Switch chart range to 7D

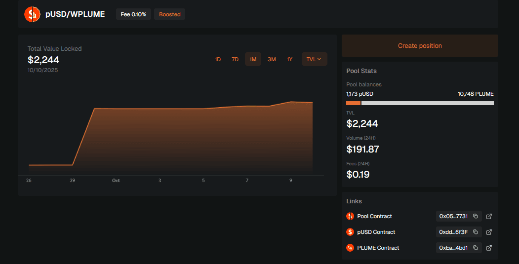click(x=235, y=59)
